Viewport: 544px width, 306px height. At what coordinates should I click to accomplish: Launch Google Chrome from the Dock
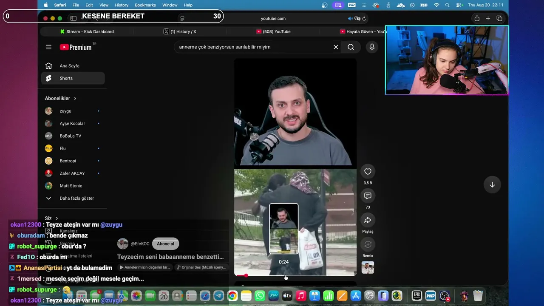point(232,296)
